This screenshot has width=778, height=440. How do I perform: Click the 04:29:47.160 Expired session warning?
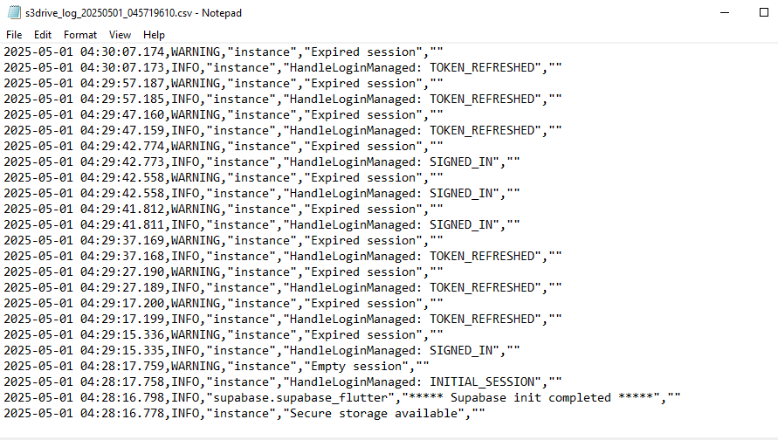pos(224,114)
